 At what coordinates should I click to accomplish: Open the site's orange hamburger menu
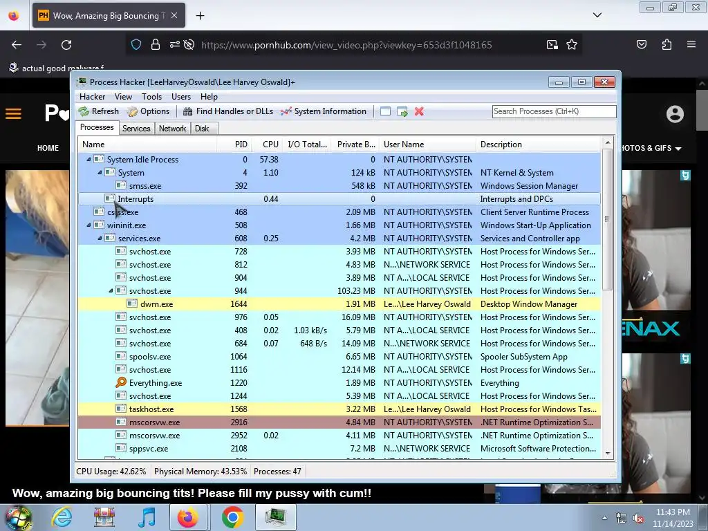pyautogui.click(x=14, y=113)
